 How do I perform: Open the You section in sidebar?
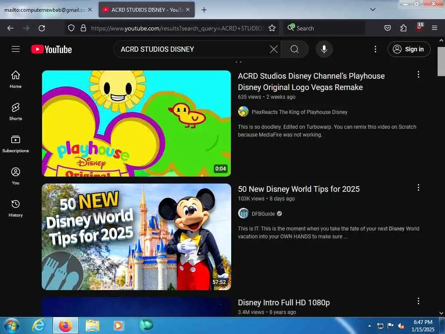[x=16, y=176]
